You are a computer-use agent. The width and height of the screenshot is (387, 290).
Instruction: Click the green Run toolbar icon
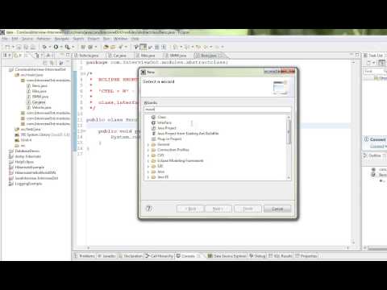click(x=56, y=47)
